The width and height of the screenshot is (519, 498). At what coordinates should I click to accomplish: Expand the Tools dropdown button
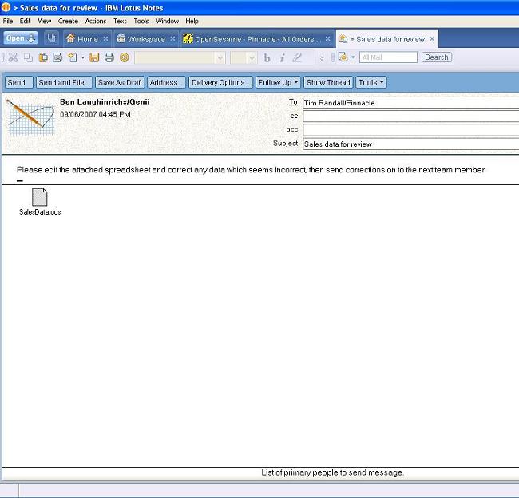(371, 82)
